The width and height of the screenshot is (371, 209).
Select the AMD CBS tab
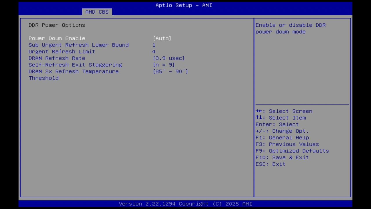[97, 12]
